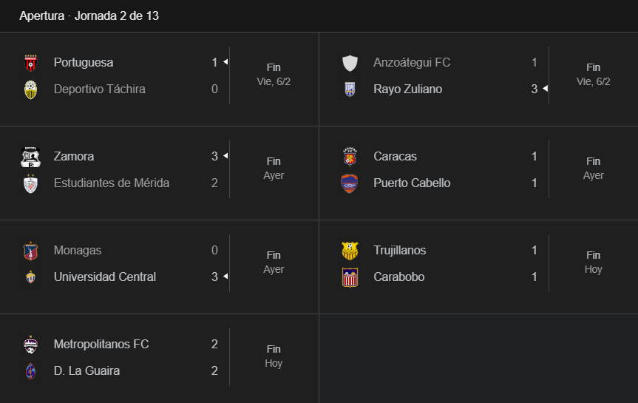The height and width of the screenshot is (403, 638).
Task: Click the Trujillanos team crest icon
Action: pyautogui.click(x=350, y=251)
